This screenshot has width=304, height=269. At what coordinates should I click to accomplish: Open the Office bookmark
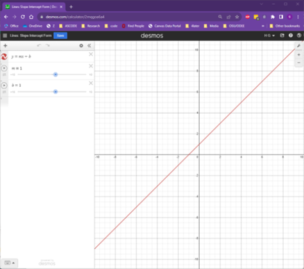pyautogui.click(x=12, y=26)
